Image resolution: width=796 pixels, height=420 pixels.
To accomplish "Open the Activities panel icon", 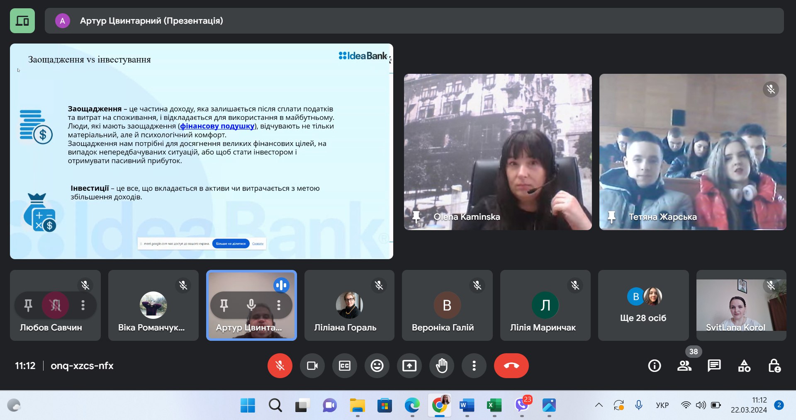I will tap(744, 366).
